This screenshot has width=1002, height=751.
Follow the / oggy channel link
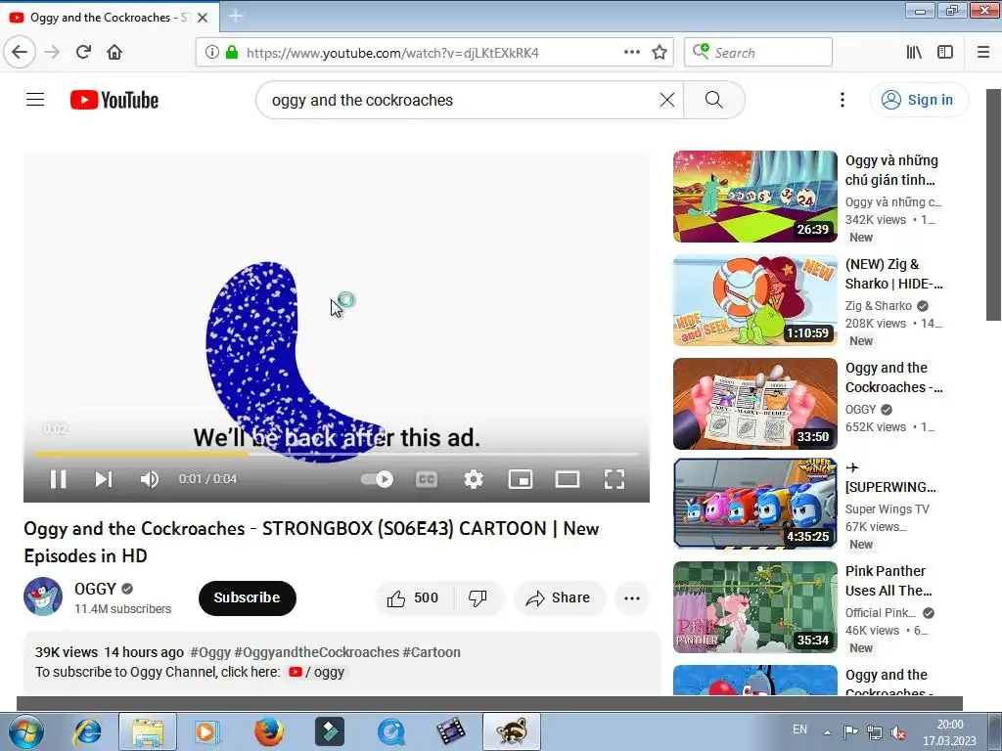(317, 672)
